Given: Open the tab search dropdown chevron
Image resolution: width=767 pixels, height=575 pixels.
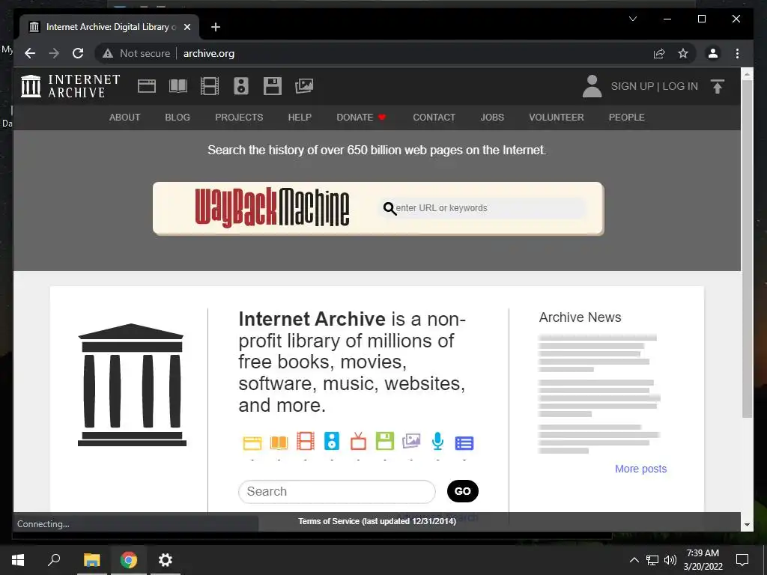Looking at the screenshot, I should click(632, 19).
